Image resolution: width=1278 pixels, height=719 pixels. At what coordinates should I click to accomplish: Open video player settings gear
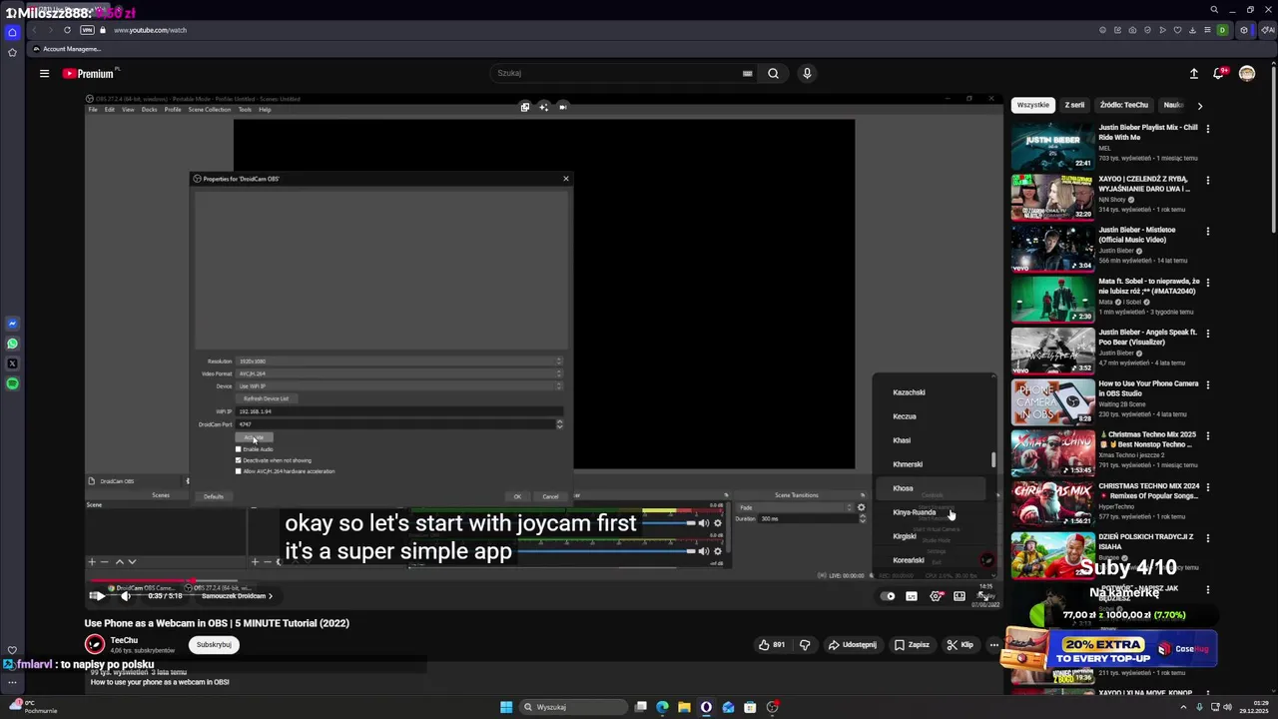936,596
